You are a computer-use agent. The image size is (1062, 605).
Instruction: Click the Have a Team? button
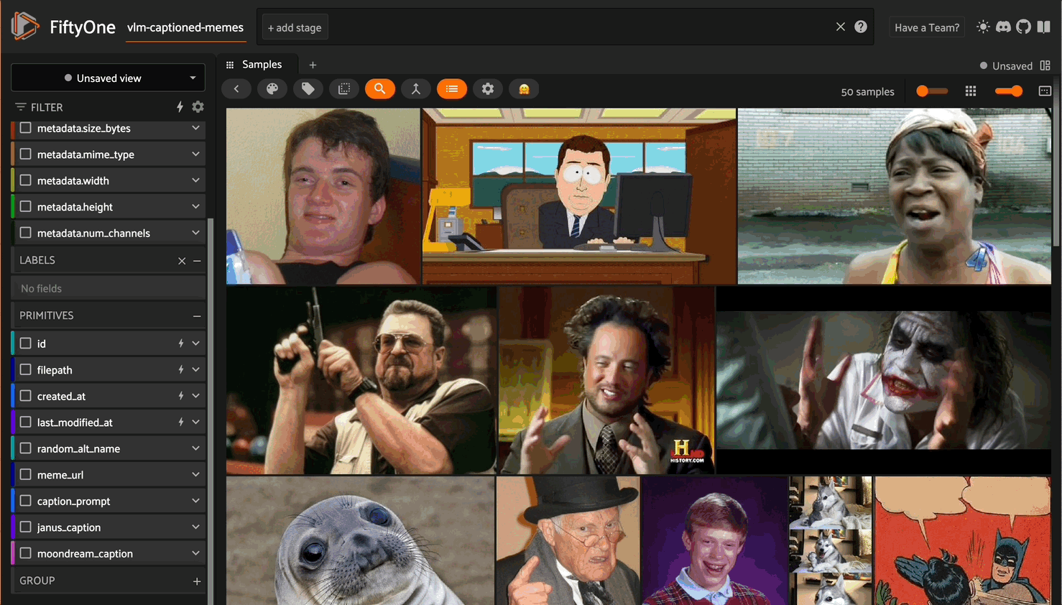point(927,27)
